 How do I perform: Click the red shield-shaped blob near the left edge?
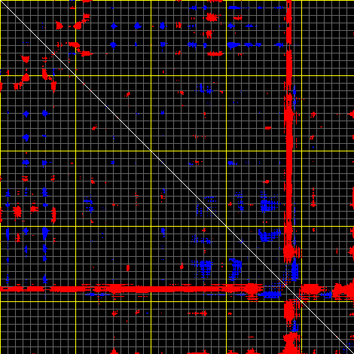[26, 60]
